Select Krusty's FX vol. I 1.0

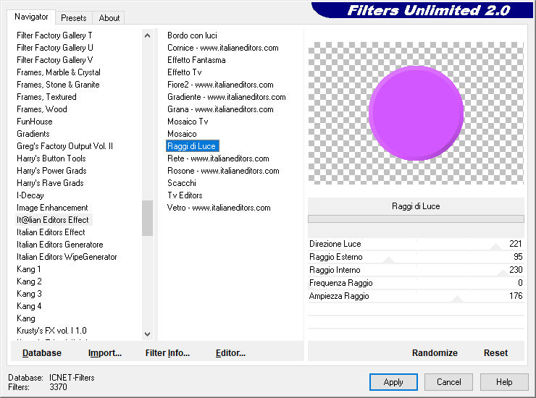(x=51, y=331)
